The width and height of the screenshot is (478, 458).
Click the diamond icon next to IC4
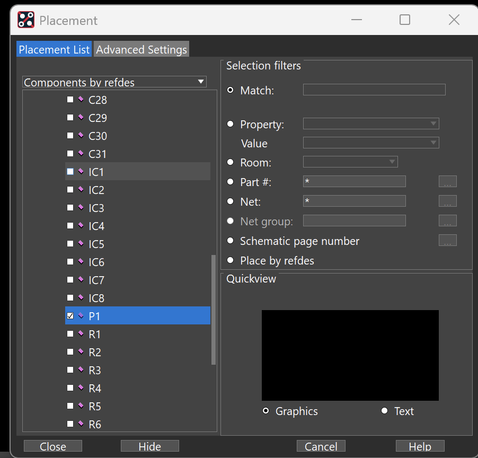click(81, 225)
